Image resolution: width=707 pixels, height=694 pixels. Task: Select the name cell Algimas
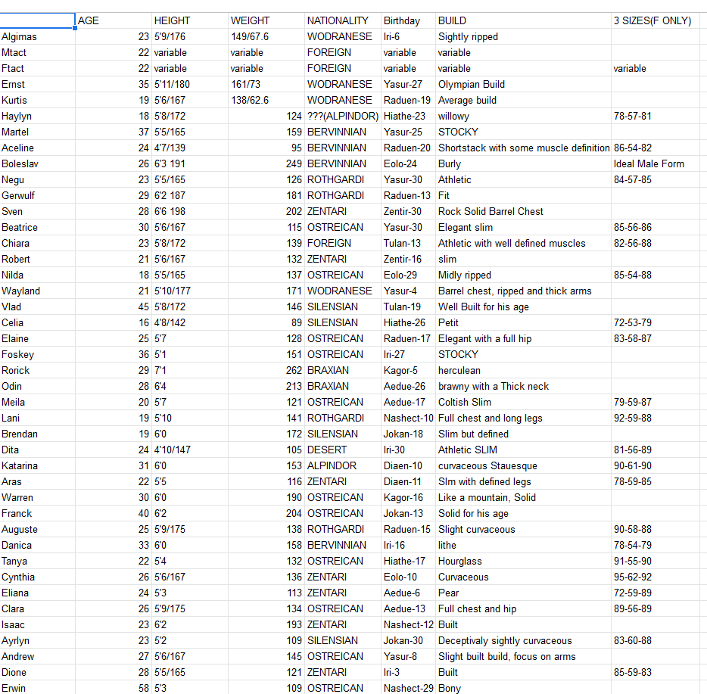click(37, 36)
